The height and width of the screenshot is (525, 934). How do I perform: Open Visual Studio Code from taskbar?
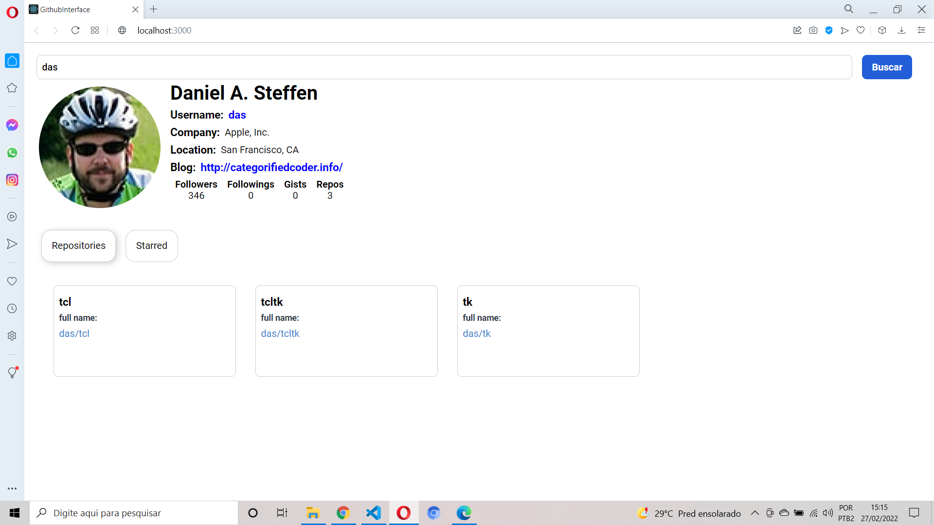click(x=374, y=513)
